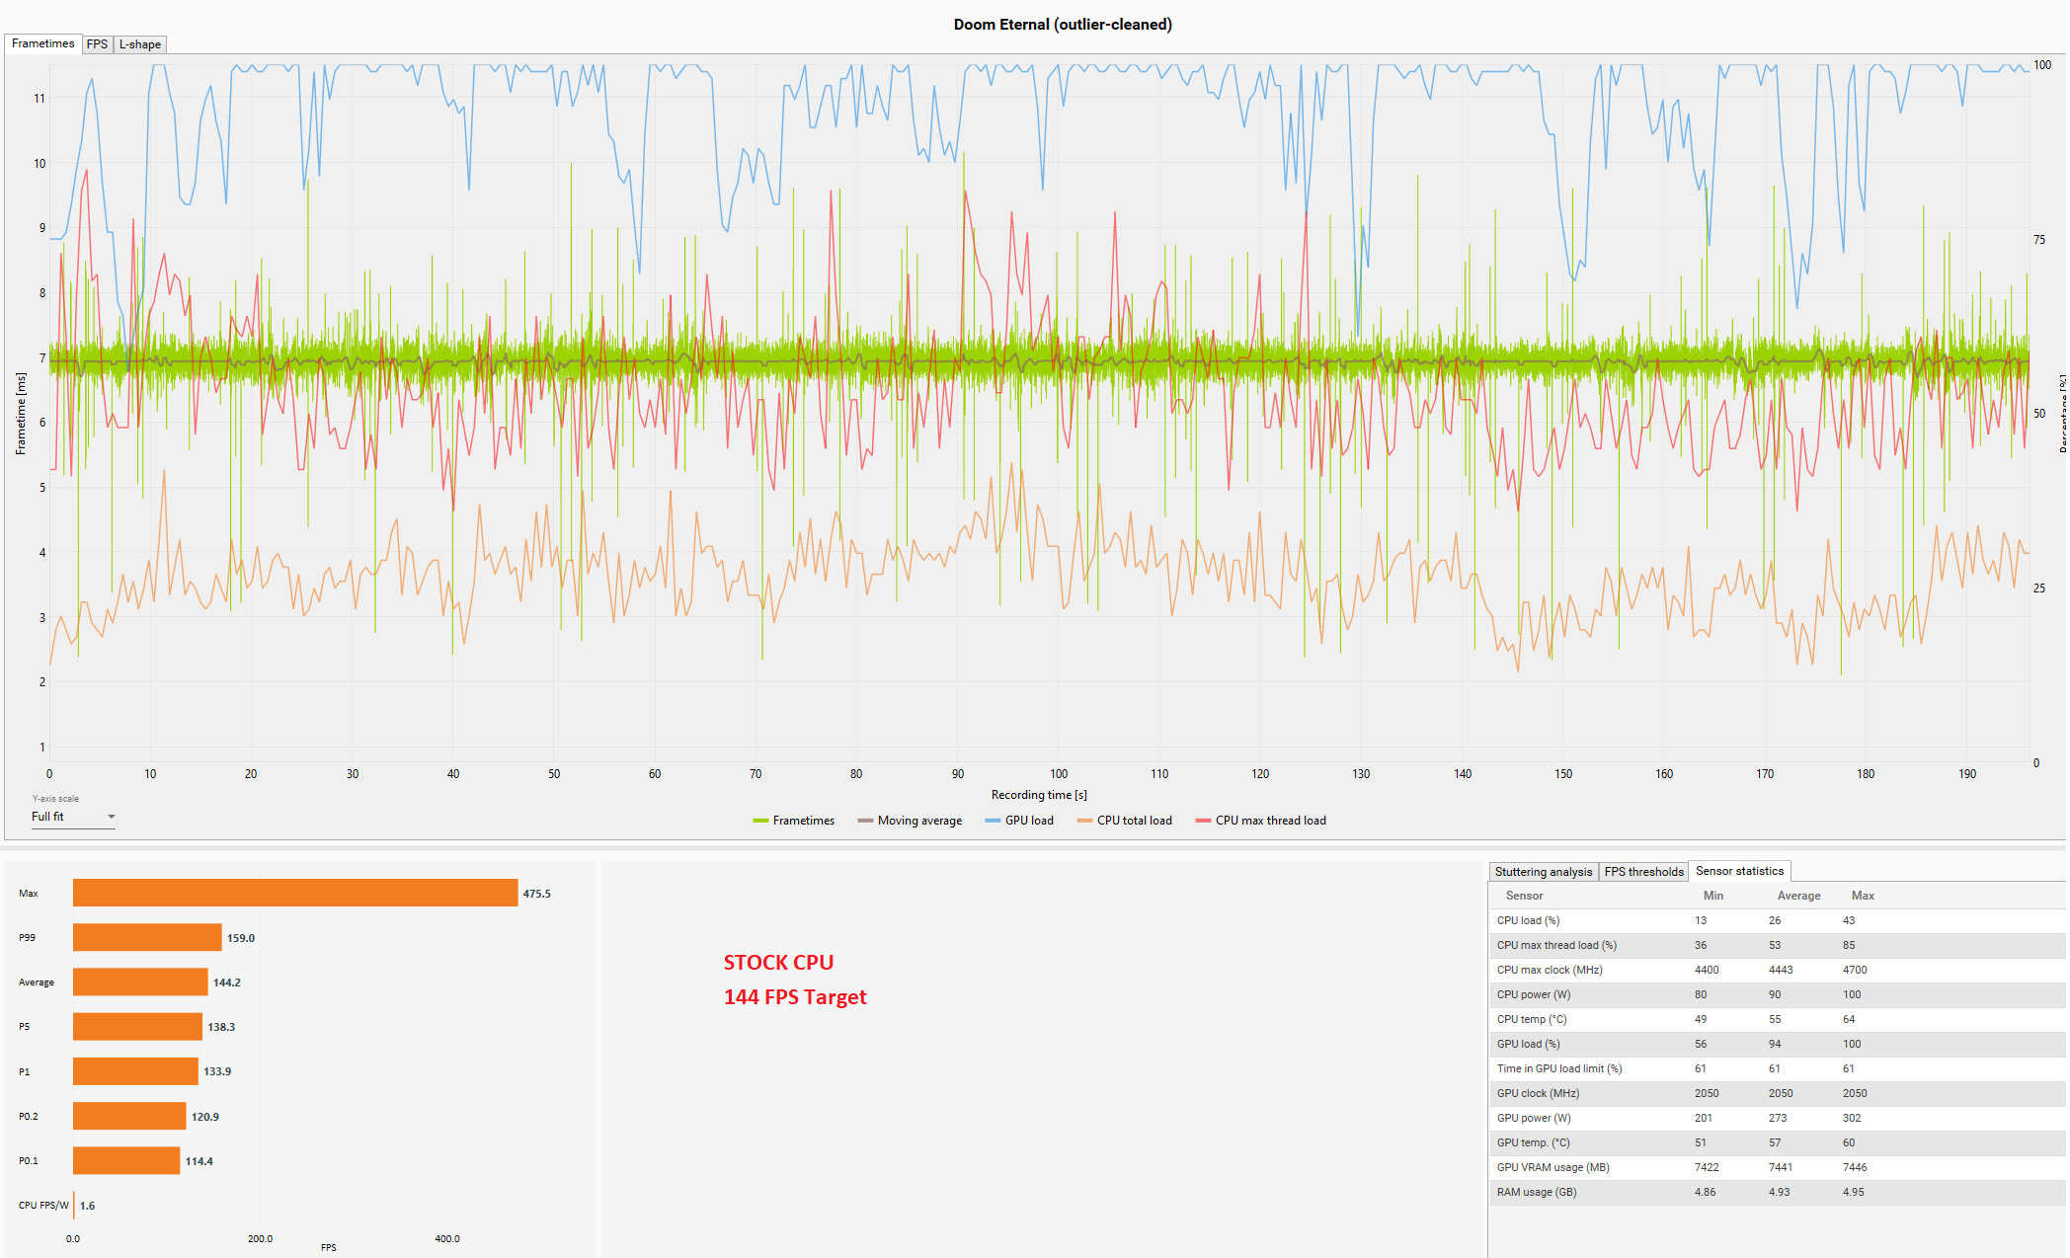
Task: Click the Average column header
Action: click(1798, 896)
